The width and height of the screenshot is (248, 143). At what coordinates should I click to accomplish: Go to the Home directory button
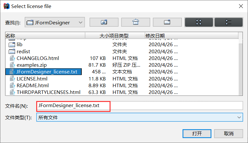136,22
